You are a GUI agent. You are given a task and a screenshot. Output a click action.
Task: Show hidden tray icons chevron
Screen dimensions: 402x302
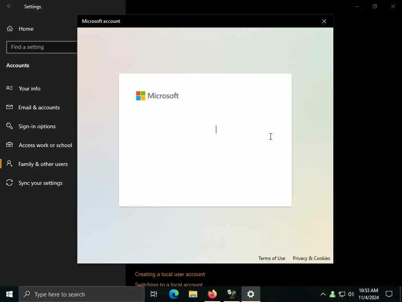(x=323, y=294)
